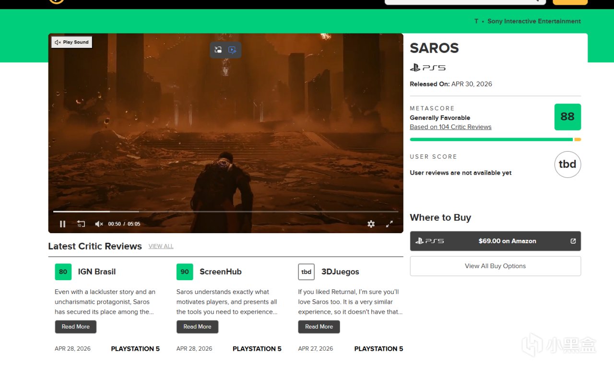Viewport: 614px width, 366px height.
Task: Open VIEW ALL critic reviews link
Action: [161, 247]
